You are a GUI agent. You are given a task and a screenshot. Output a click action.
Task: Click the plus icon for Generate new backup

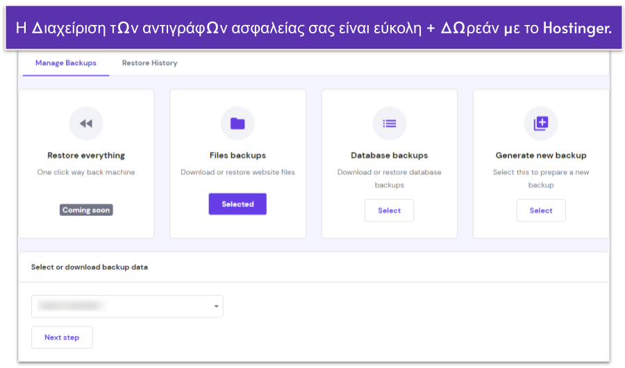(x=540, y=124)
